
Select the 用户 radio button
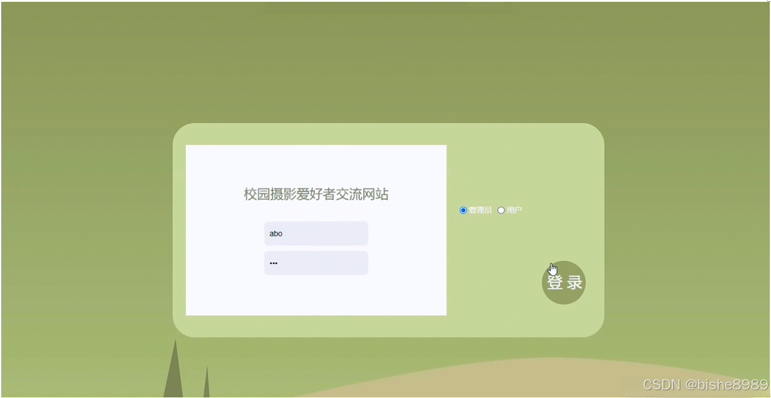point(501,210)
